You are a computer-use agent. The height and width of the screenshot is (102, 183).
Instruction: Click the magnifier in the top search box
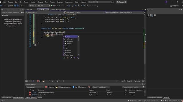(x=112, y=2)
